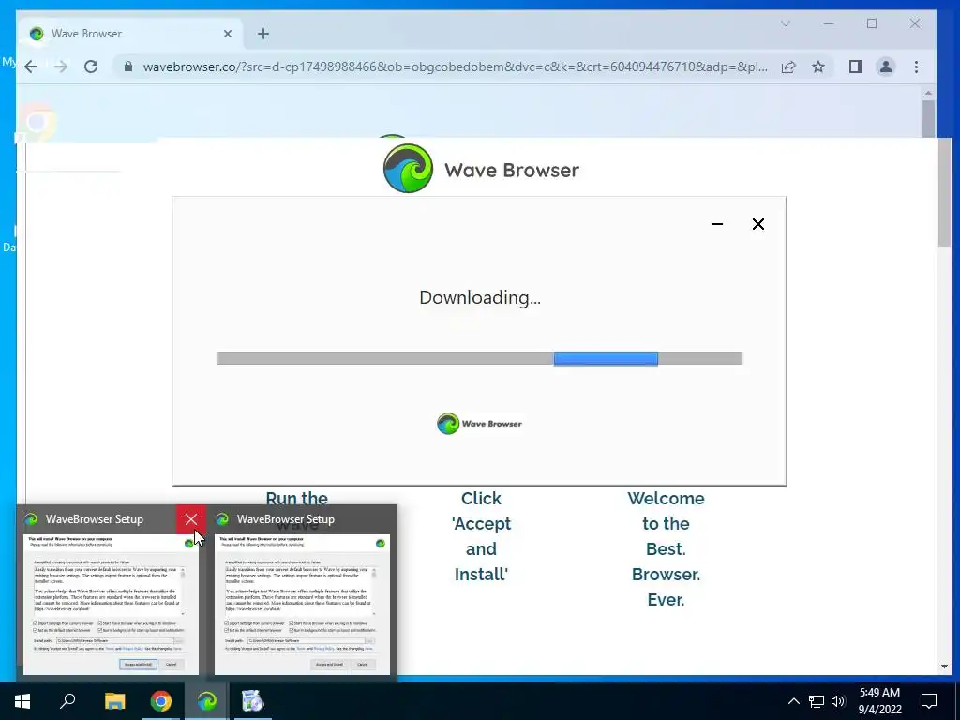960x720 pixels.
Task: Expand the tab search chevron
Action: coord(786,23)
